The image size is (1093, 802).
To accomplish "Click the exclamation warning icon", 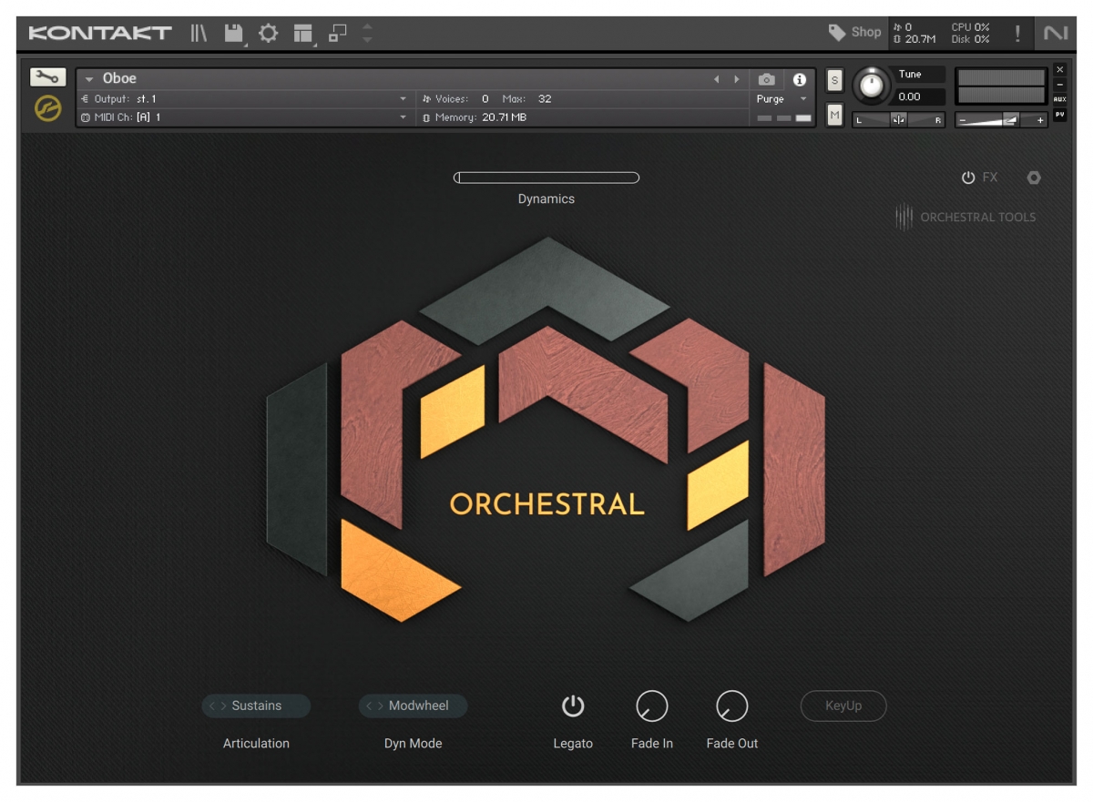I will tap(1017, 34).
